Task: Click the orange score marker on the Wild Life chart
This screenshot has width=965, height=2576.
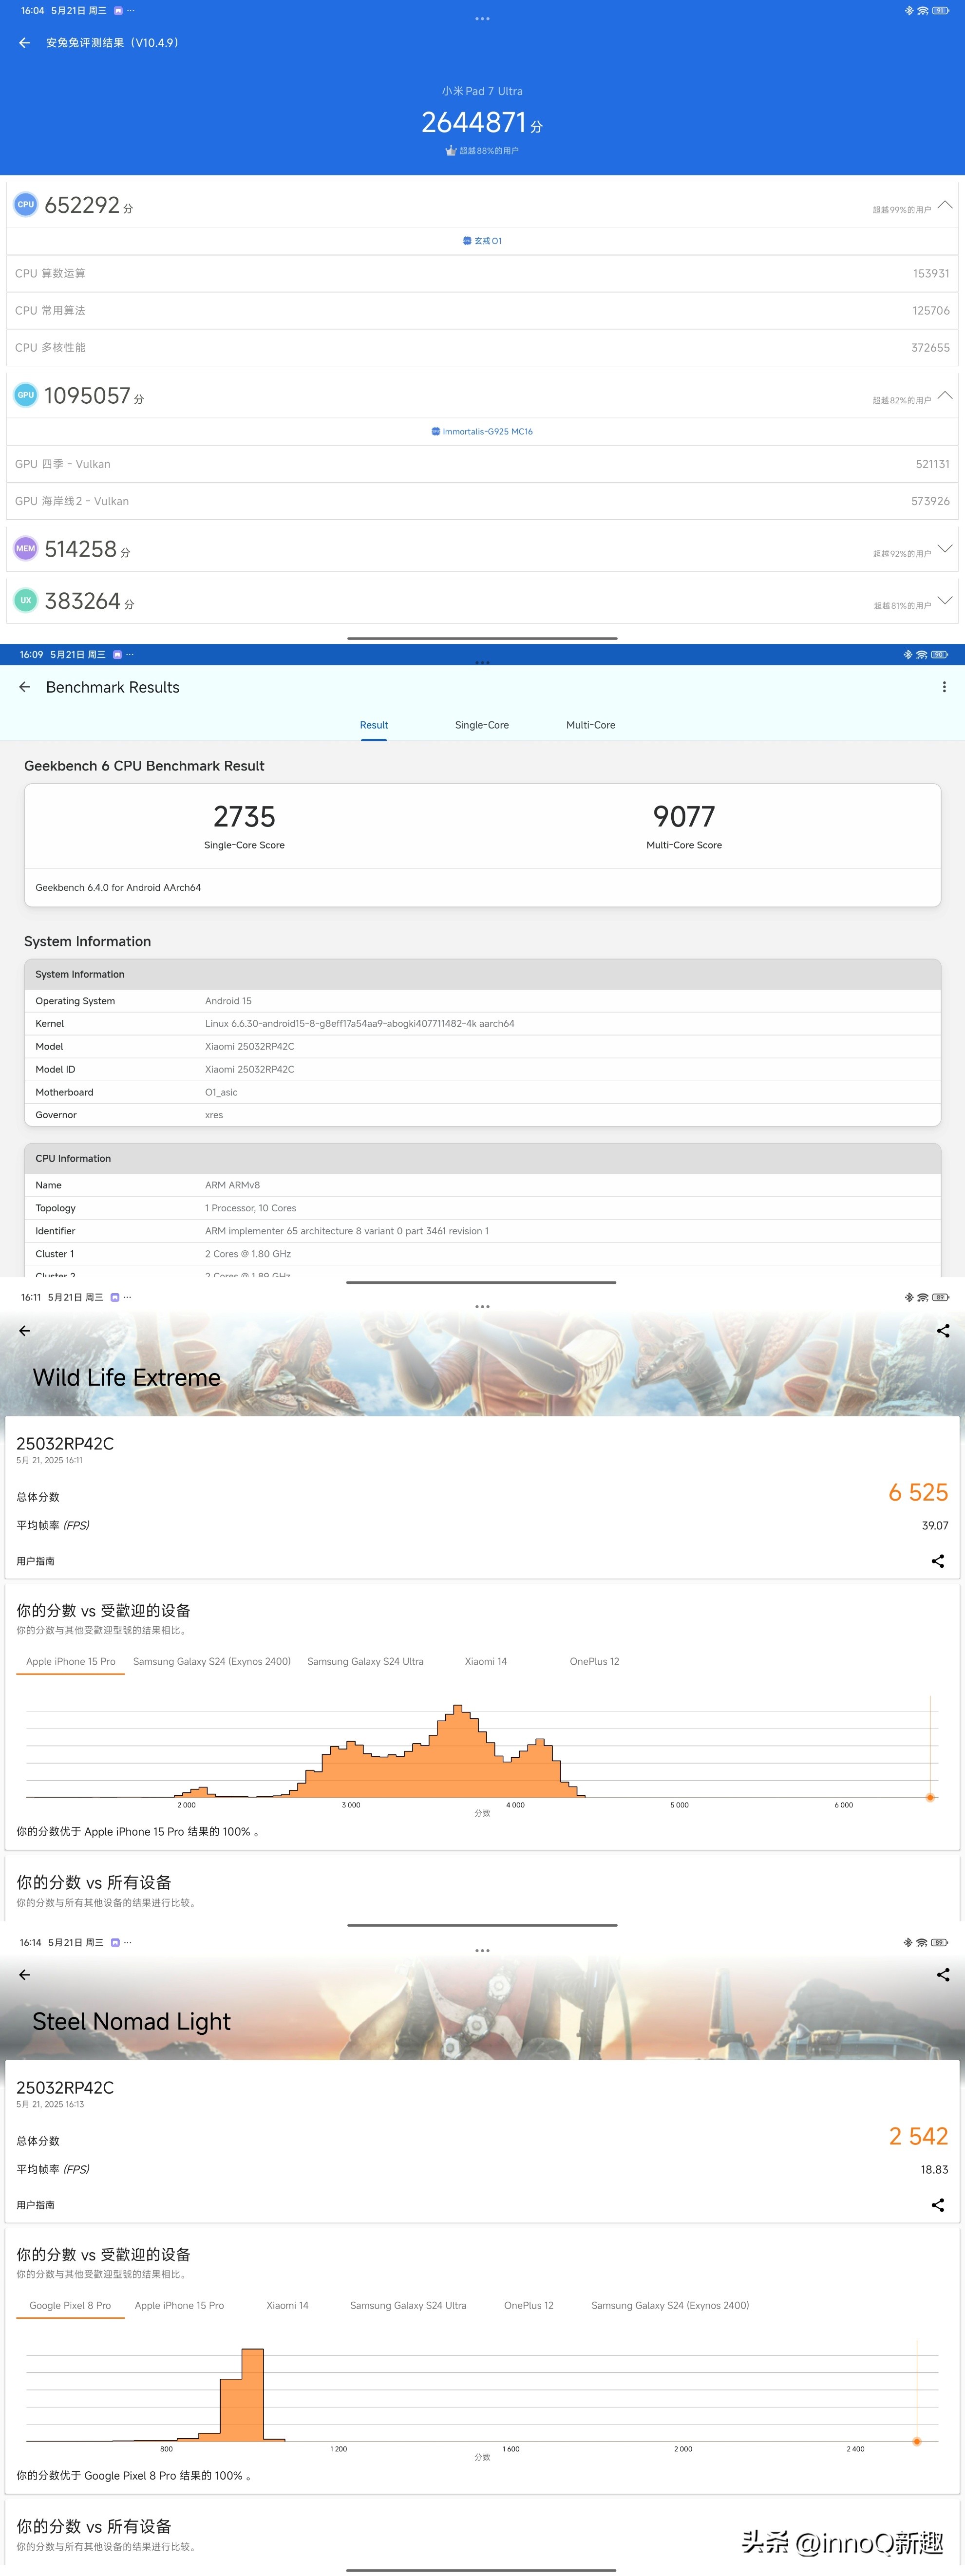Action: coord(930,1797)
